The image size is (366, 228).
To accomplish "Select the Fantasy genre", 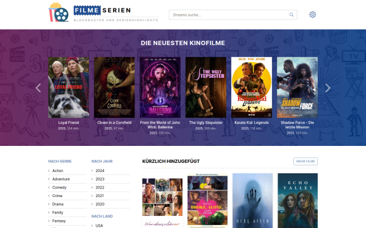I will [x=59, y=221].
